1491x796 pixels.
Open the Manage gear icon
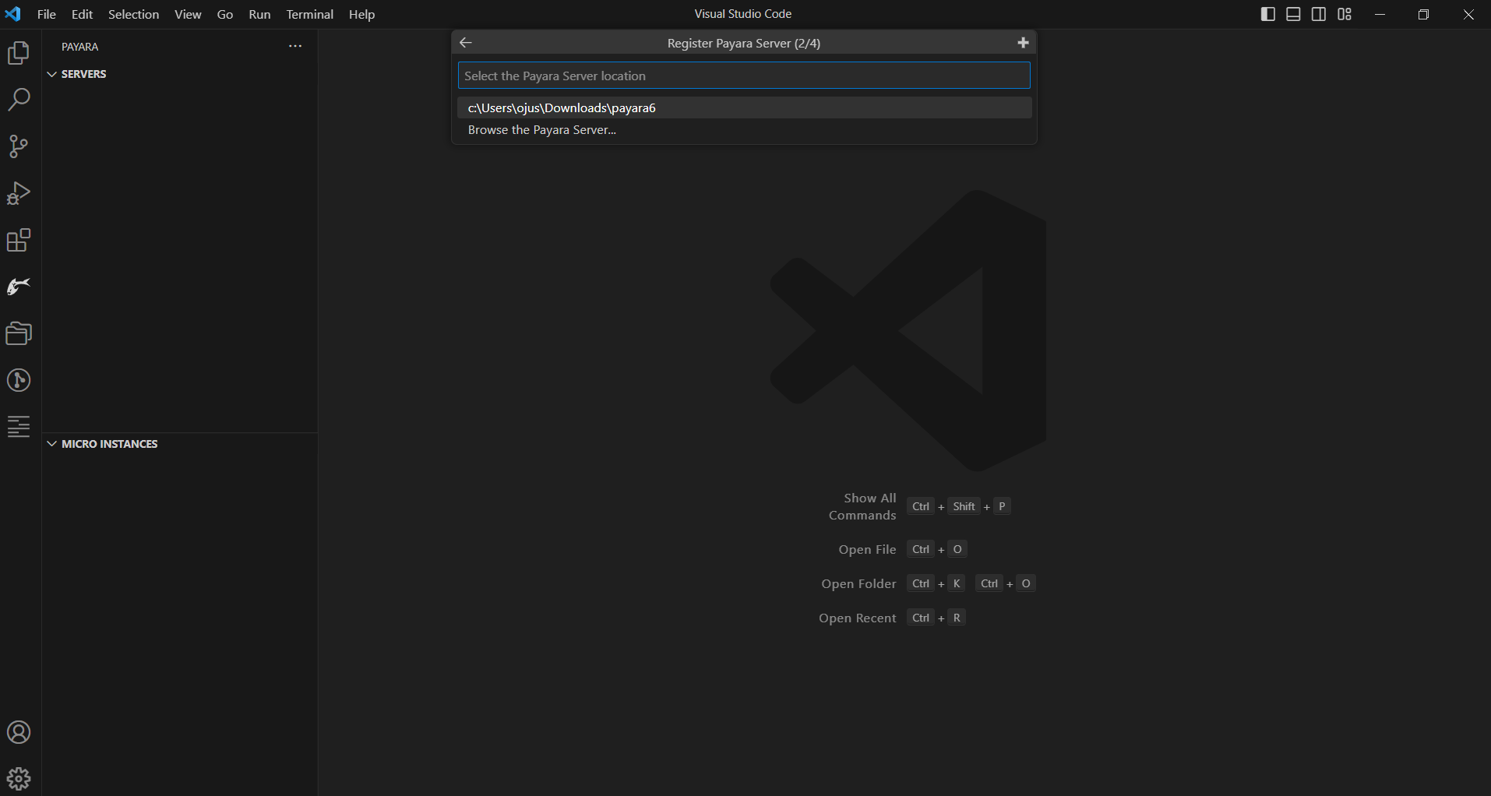19,778
